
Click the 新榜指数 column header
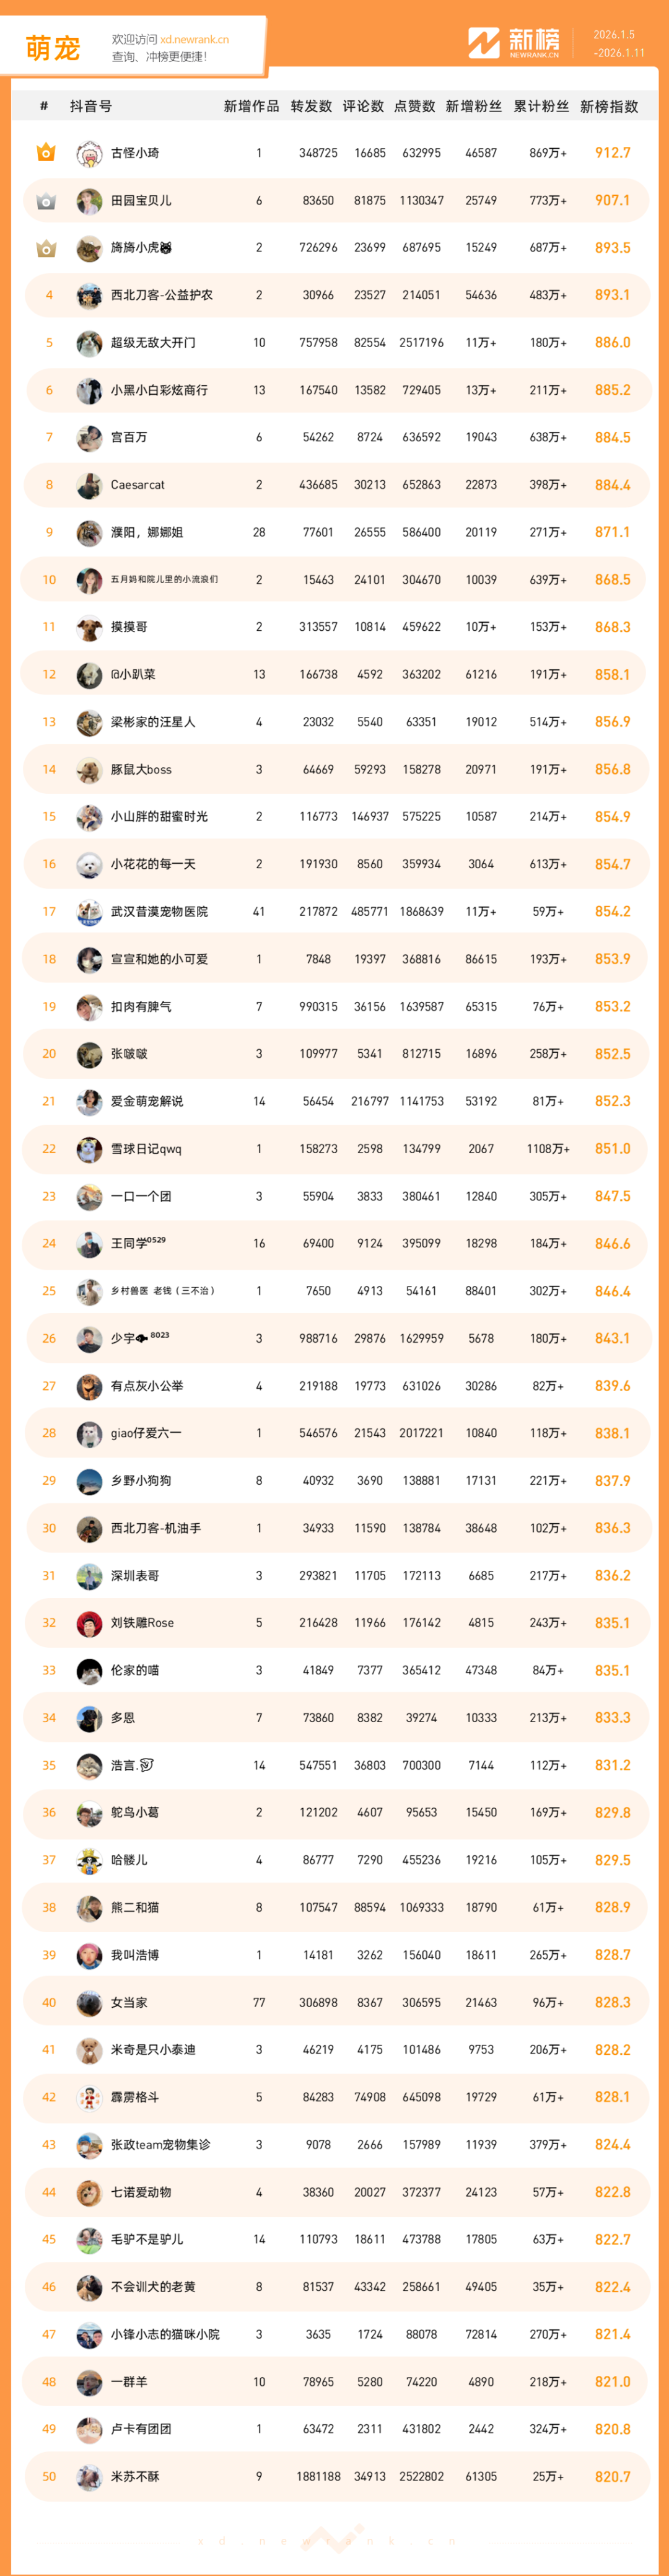pyautogui.click(x=609, y=106)
